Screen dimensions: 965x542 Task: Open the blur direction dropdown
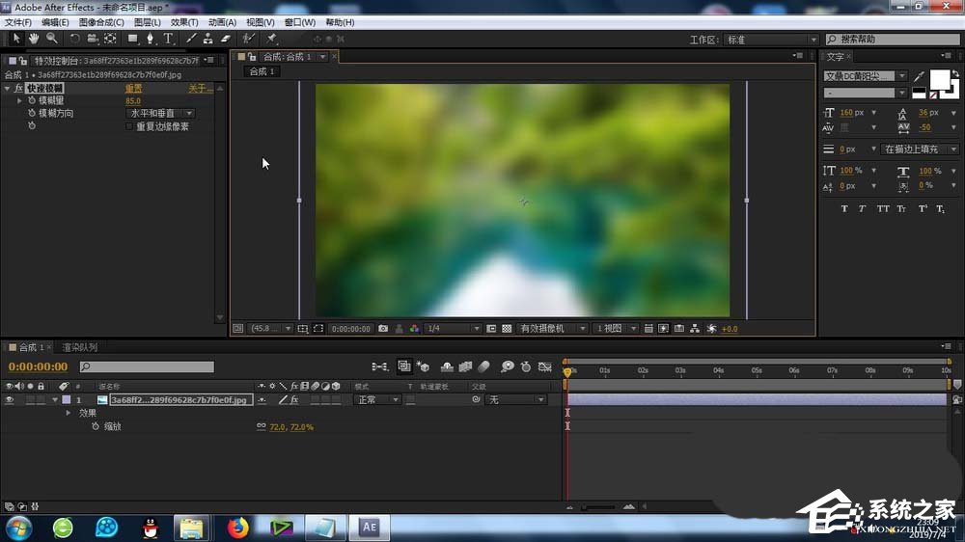pyautogui.click(x=161, y=114)
